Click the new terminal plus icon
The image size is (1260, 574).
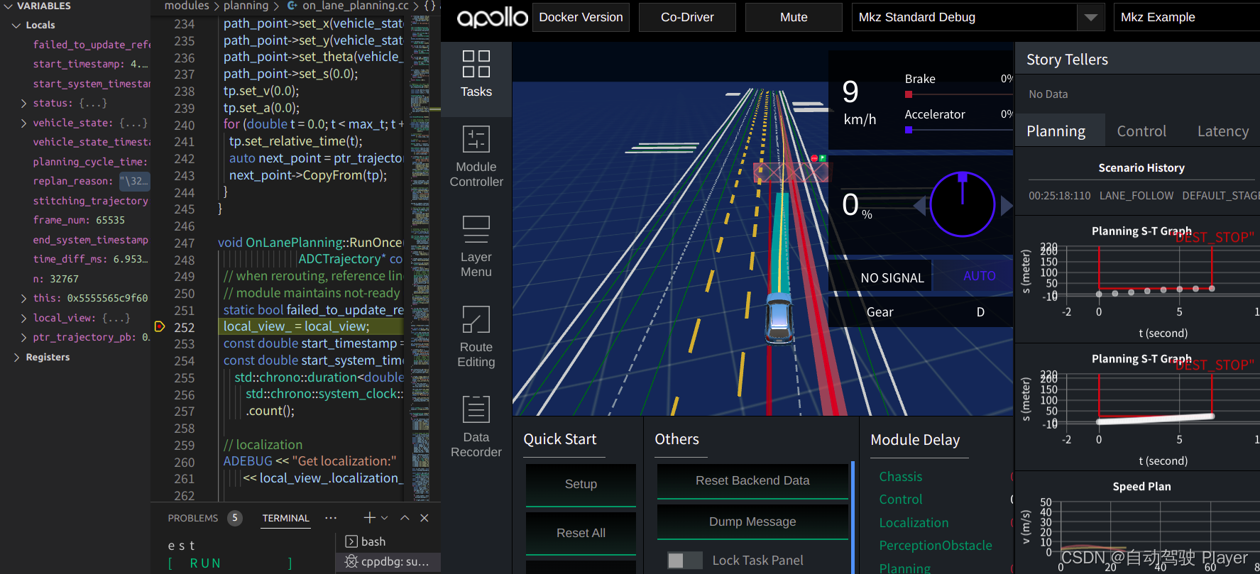369,518
